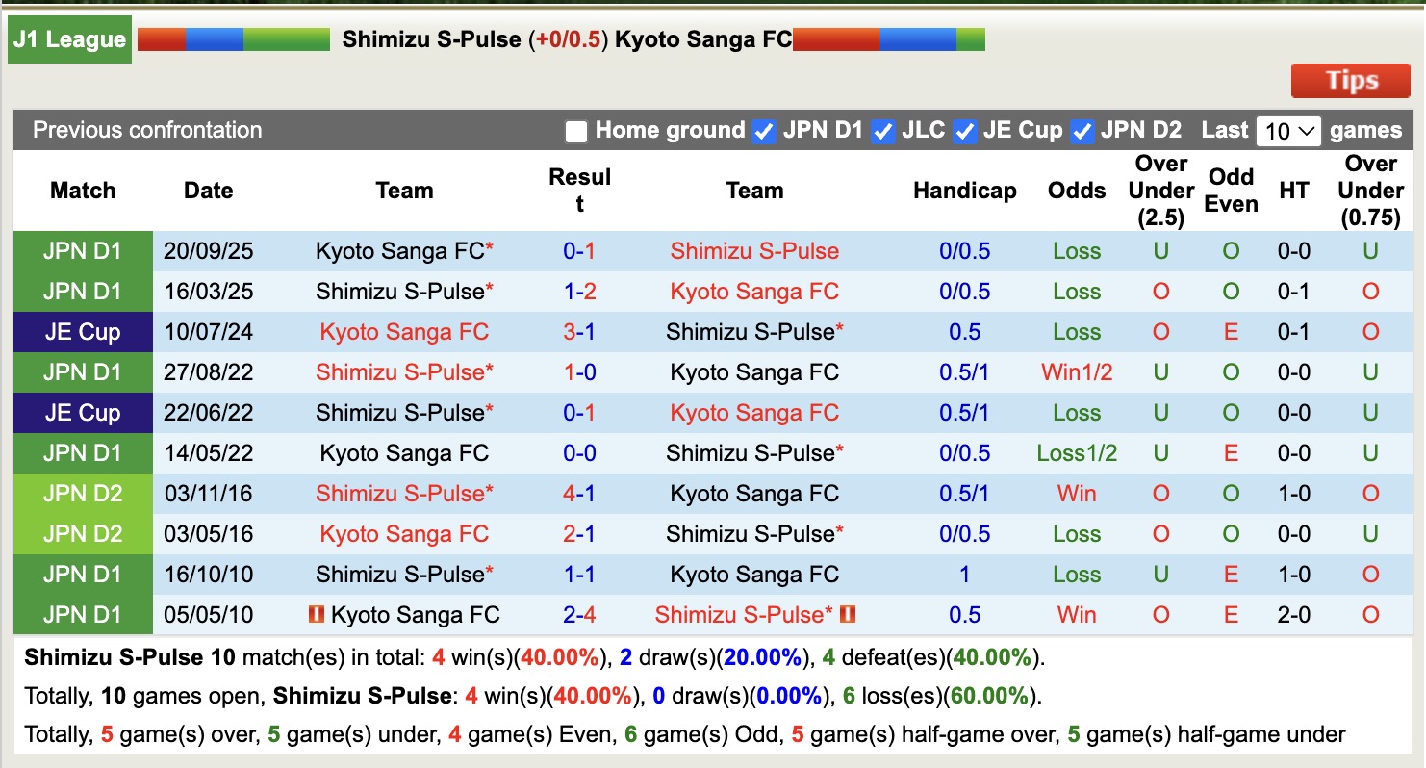This screenshot has height=768, width=1426.
Task: Click Kyoto Sanga FC's colored team bar at top
Action: [890, 39]
